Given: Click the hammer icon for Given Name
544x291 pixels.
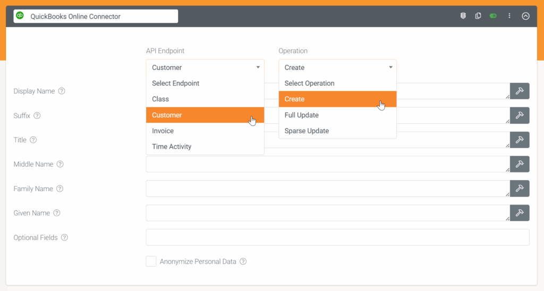Looking at the screenshot, I should click(x=520, y=212).
